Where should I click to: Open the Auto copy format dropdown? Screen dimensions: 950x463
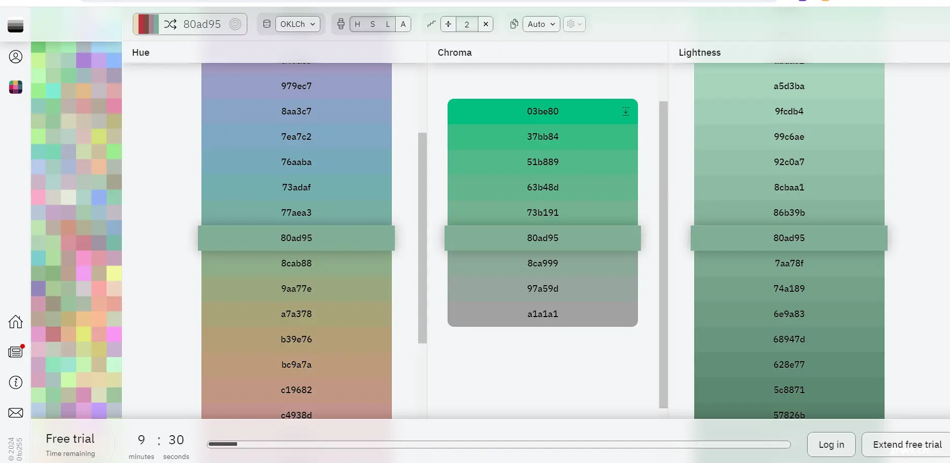click(541, 24)
